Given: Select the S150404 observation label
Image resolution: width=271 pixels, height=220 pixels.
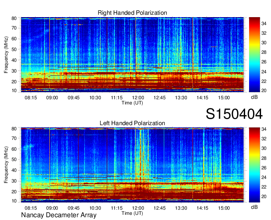Looking at the screenshot, I should [x=234, y=114].
